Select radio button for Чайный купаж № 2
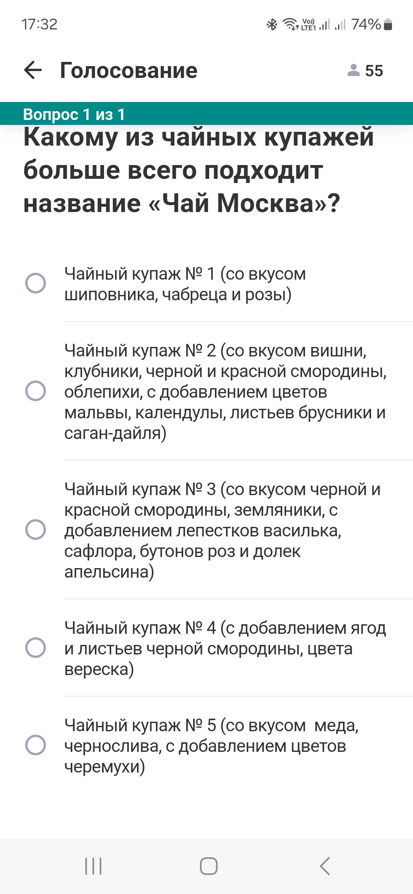 (x=36, y=391)
